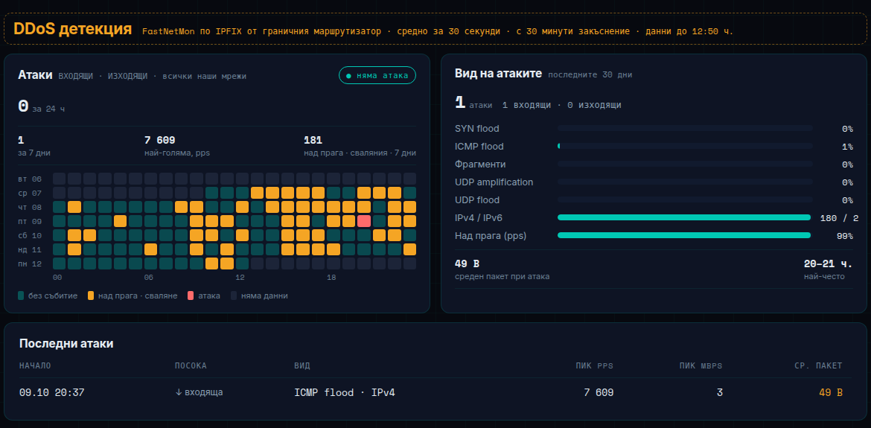Select the red attack cell in the heatmap
Image resolution: width=871 pixels, height=428 pixels.
(364, 221)
